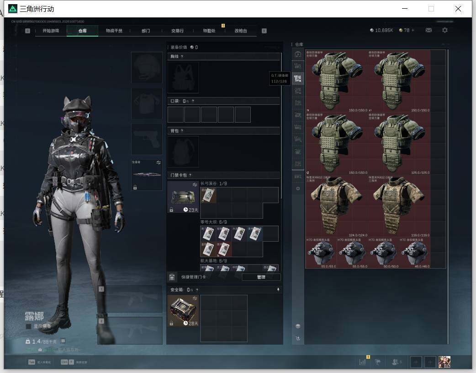Click the player avatar in bottom-right corner
Image resolution: width=476 pixels, height=373 pixels.
point(444,362)
